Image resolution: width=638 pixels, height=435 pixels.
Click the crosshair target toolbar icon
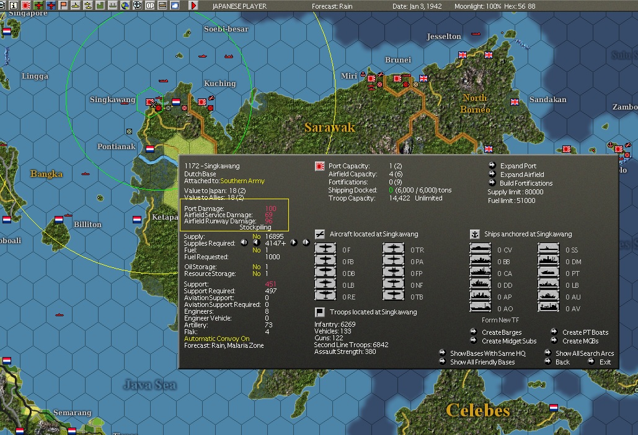[x=138, y=6]
